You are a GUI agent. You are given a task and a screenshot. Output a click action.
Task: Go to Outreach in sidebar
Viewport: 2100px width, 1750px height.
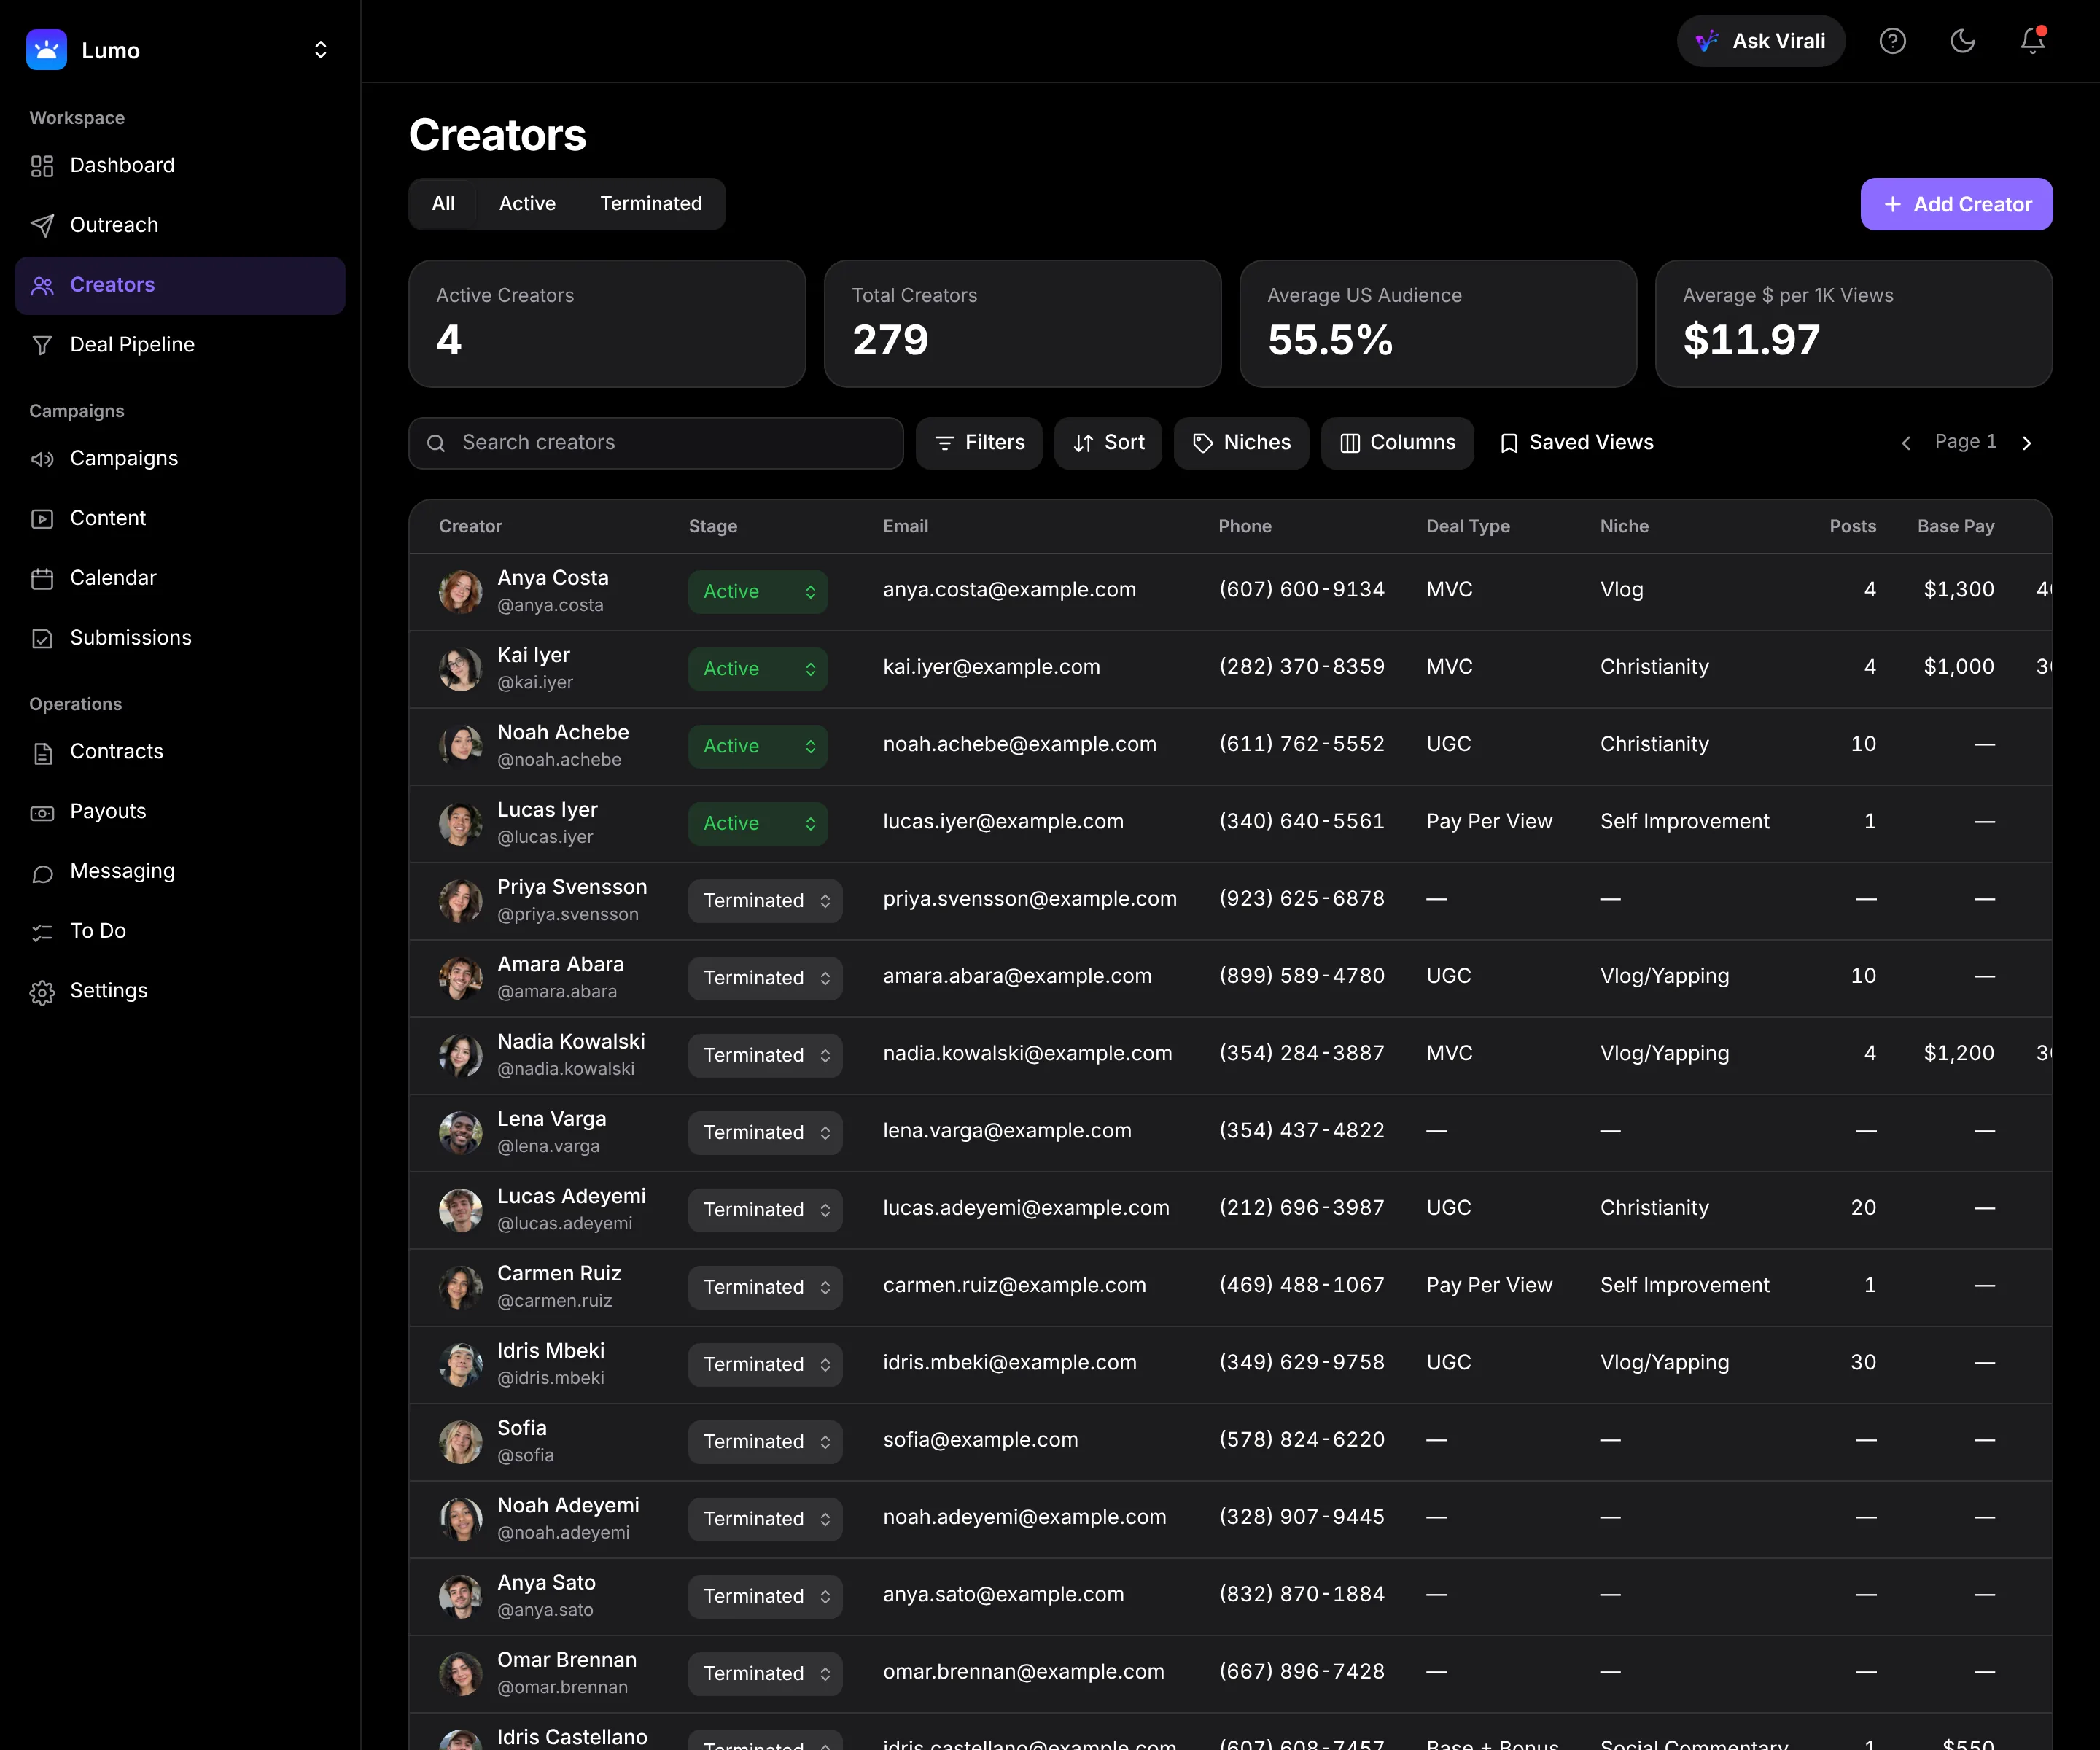click(180, 225)
